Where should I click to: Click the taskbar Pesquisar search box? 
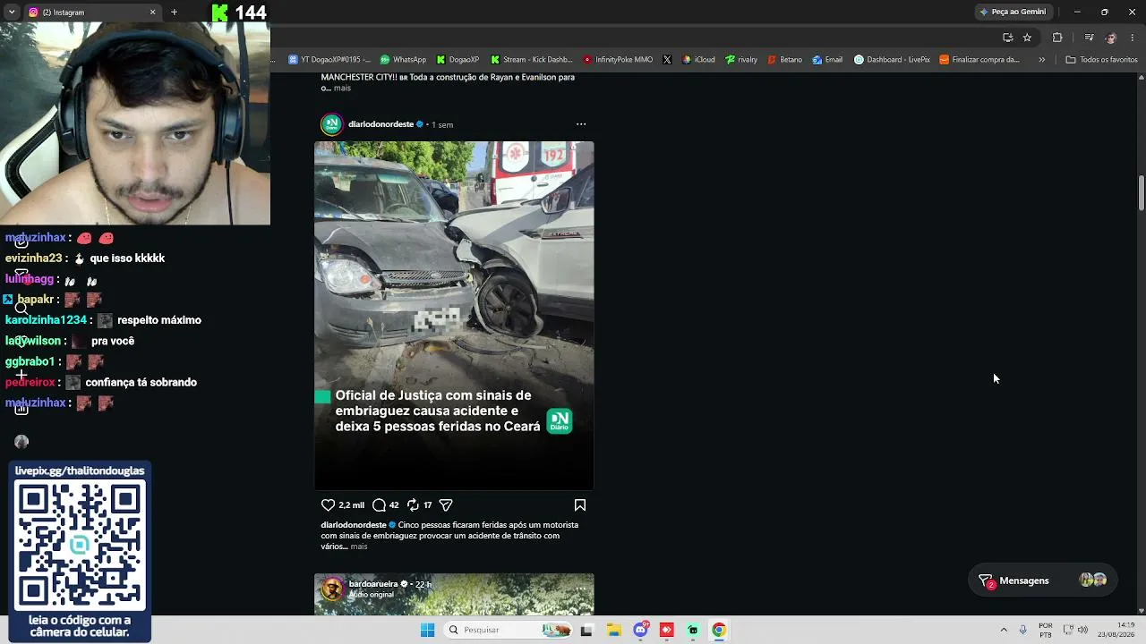[508, 630]
